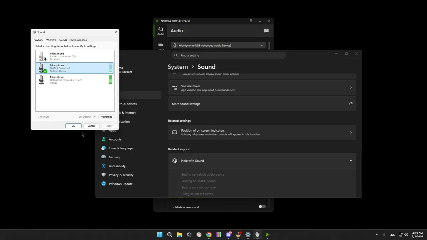
Task: Open File Explorer from the taskbar
Action: point(179,235)
